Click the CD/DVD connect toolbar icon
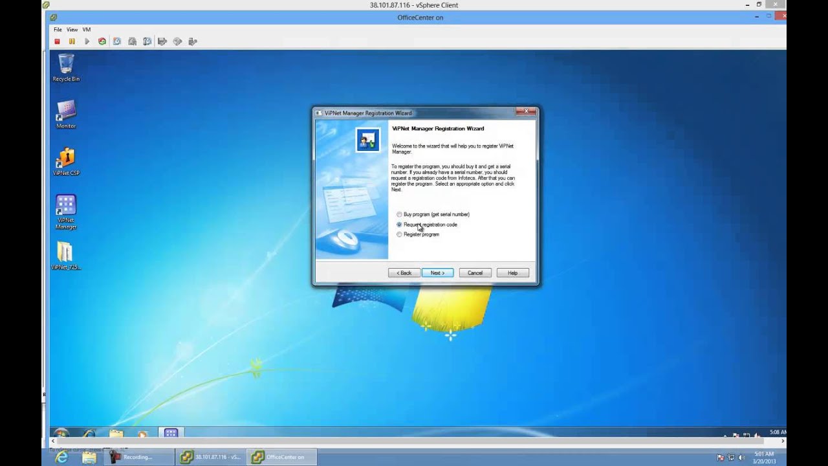The image size is (828, 466). click(x=177, y=41)
